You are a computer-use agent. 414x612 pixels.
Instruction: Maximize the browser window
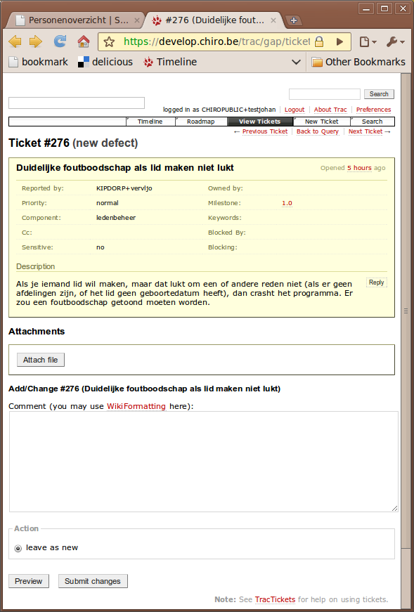tap(384, 8)
